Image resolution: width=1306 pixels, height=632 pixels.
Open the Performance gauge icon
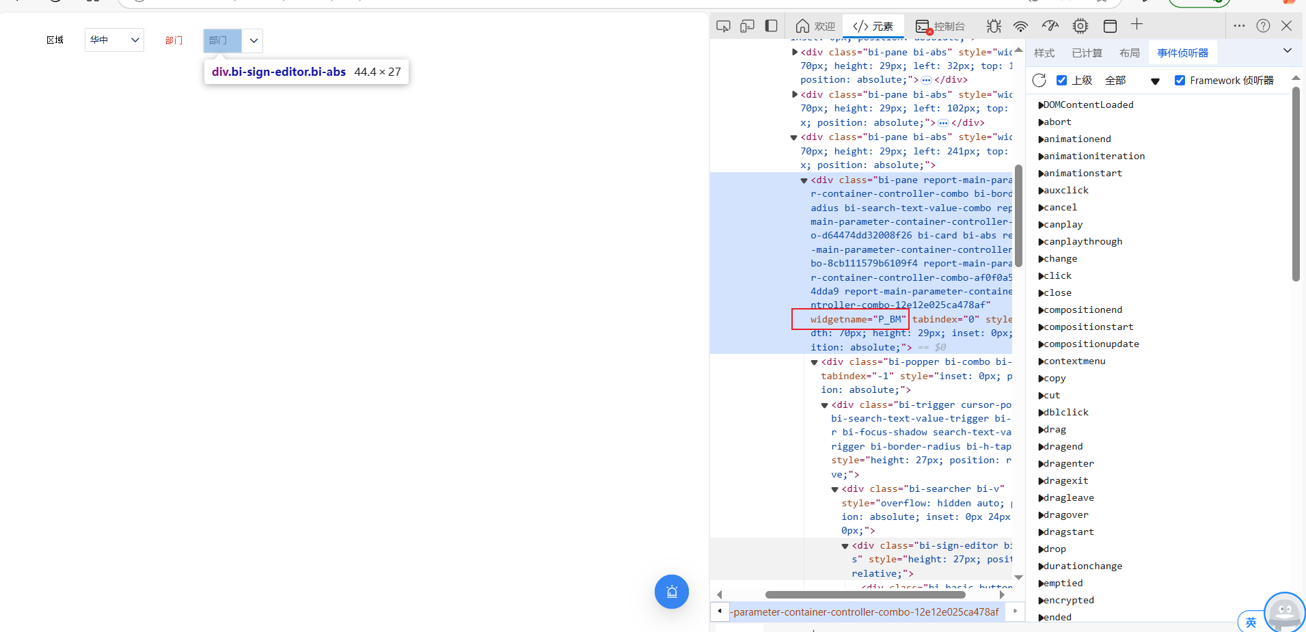1050,26
